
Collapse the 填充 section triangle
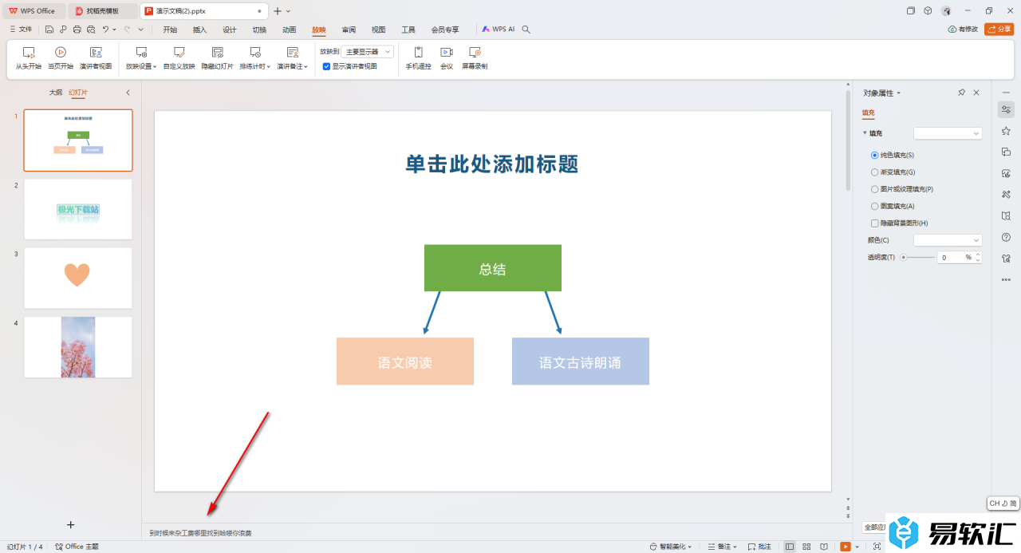pos(865,133)
